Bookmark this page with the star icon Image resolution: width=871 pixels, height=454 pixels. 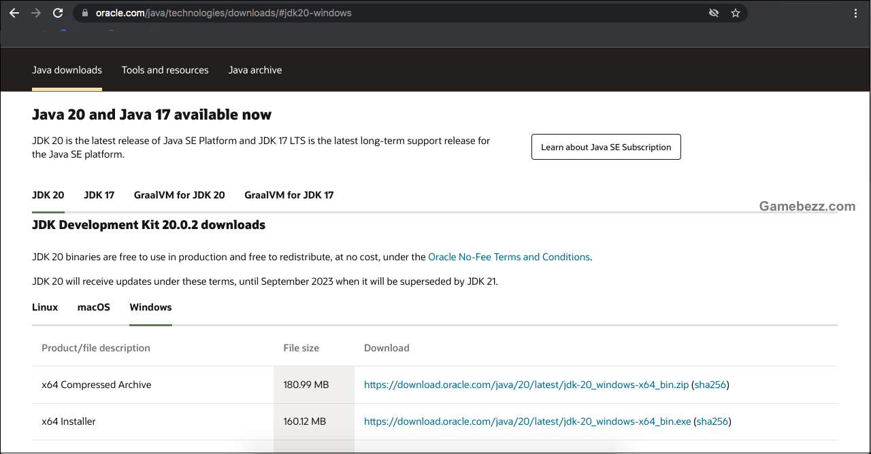(x=736, y=13)
